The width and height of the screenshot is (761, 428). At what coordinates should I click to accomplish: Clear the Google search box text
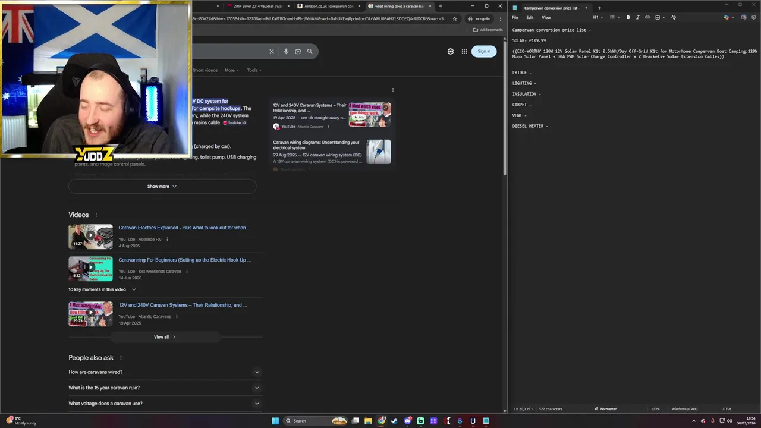click(x=272, y=51)
